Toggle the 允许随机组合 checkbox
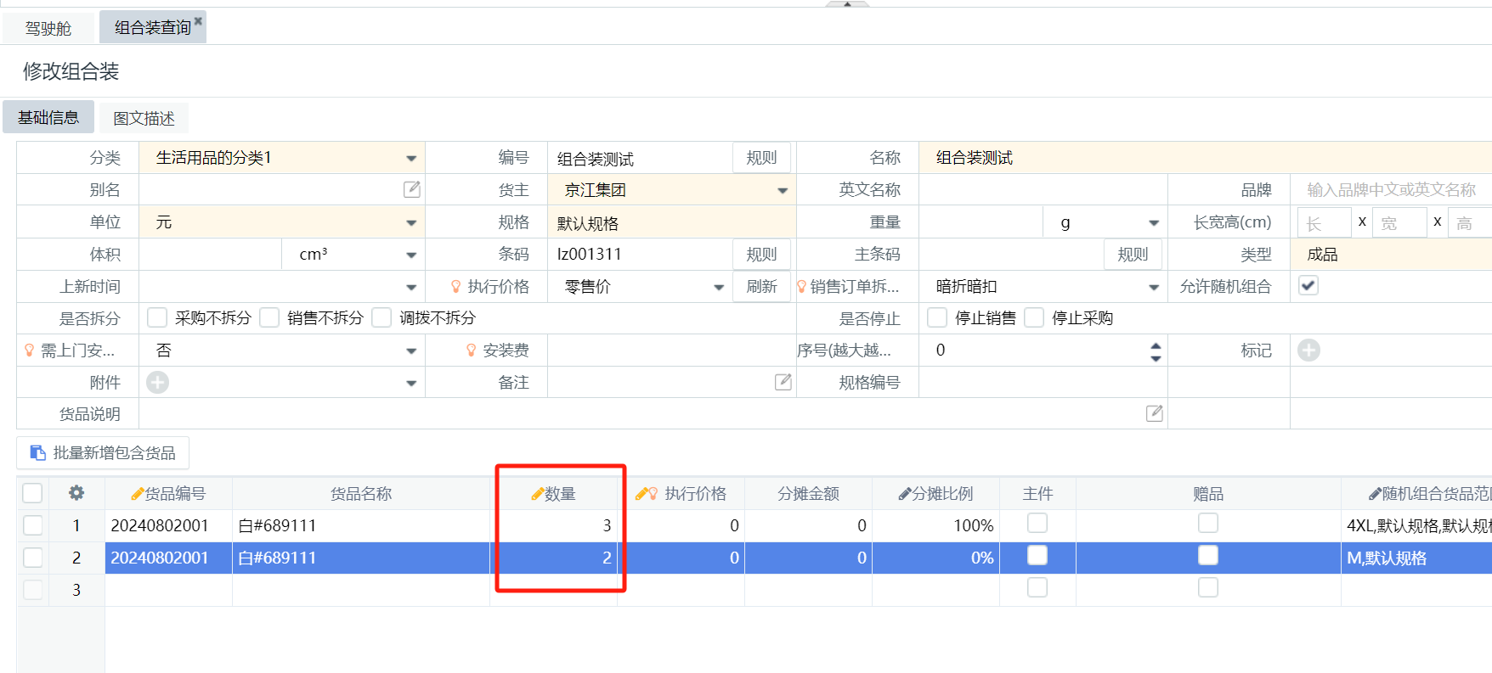The image size is (1492, 673). tap(1308, 286)
